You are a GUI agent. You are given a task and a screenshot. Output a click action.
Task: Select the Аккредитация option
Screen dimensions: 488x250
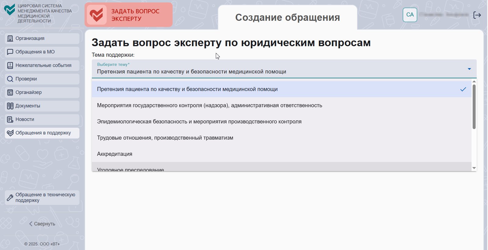point(282,154)
